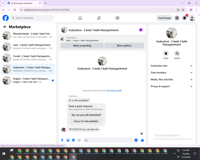Screen dimensions: 200x160
Task: Click sender avatar beside the phone number message
Action: pyautogui.click(x=64, y=130)
